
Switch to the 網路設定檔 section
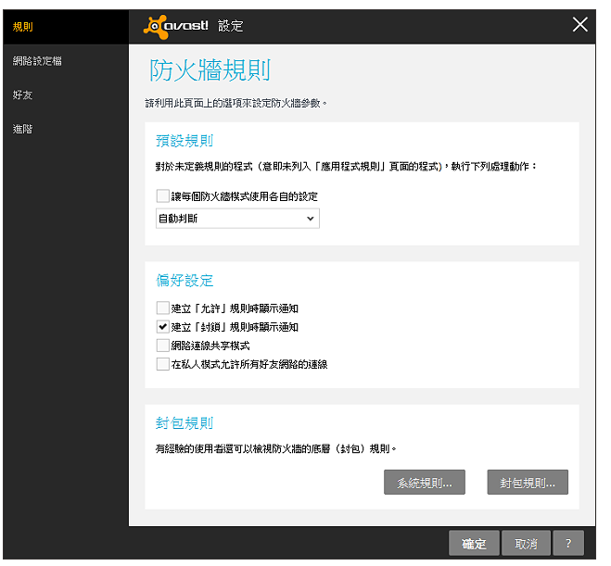(x=37, y=61)
